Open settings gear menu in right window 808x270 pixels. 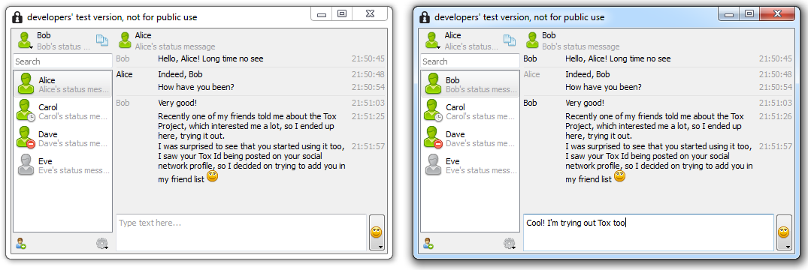click(x=510, y=244)
